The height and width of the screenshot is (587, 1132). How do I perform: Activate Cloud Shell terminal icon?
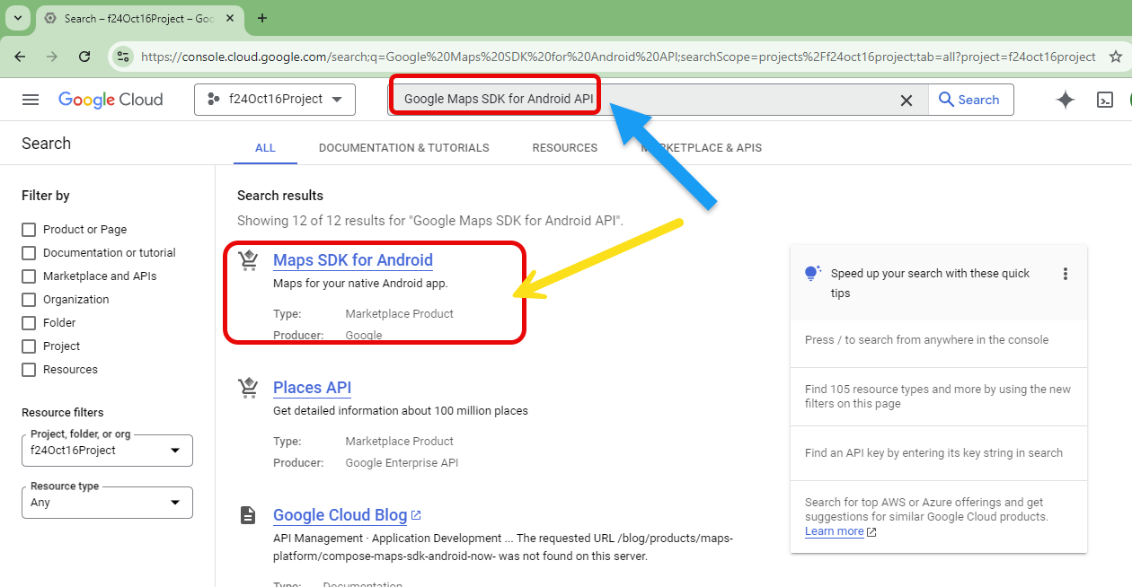pyautogui.click(x=1105, y=100)
